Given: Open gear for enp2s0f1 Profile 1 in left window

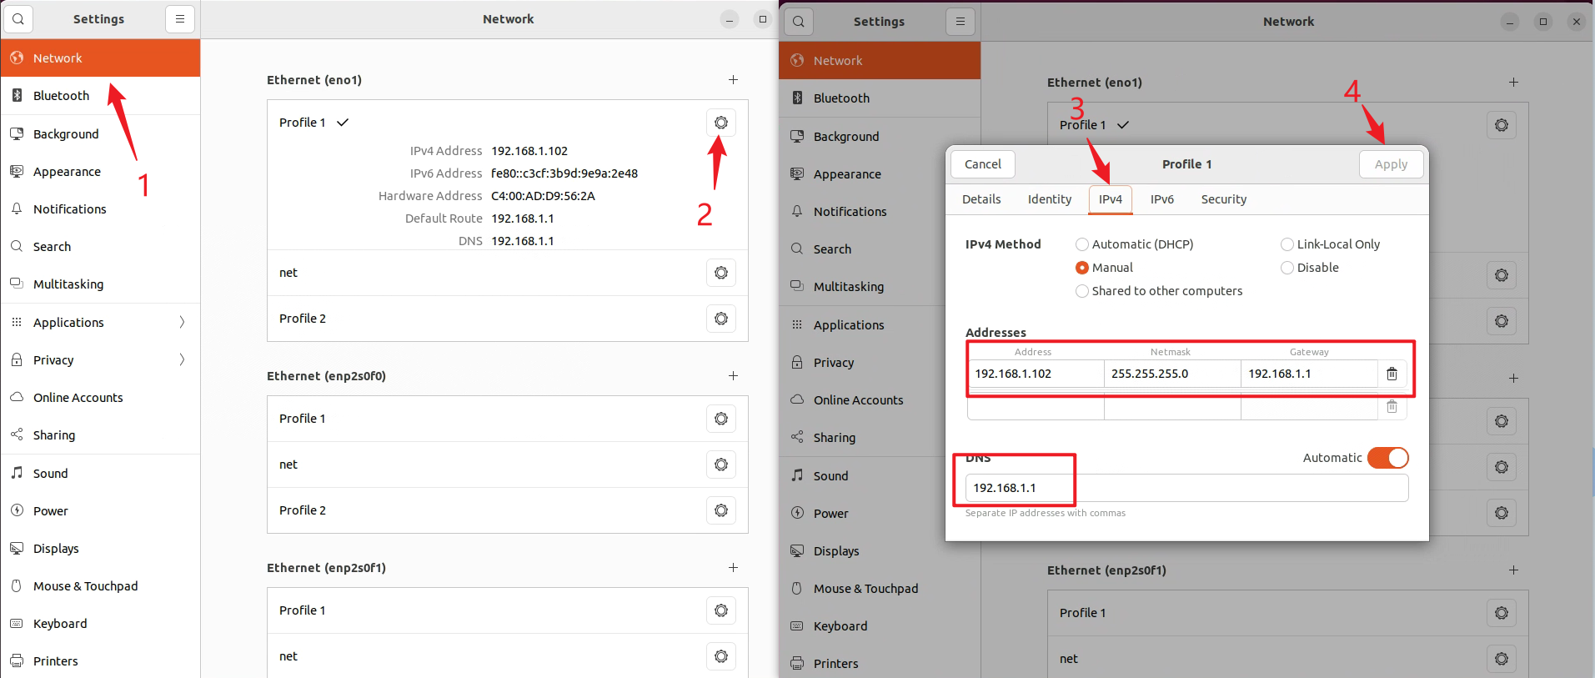Looking at the screenshot, I should (x=721, y=610).
